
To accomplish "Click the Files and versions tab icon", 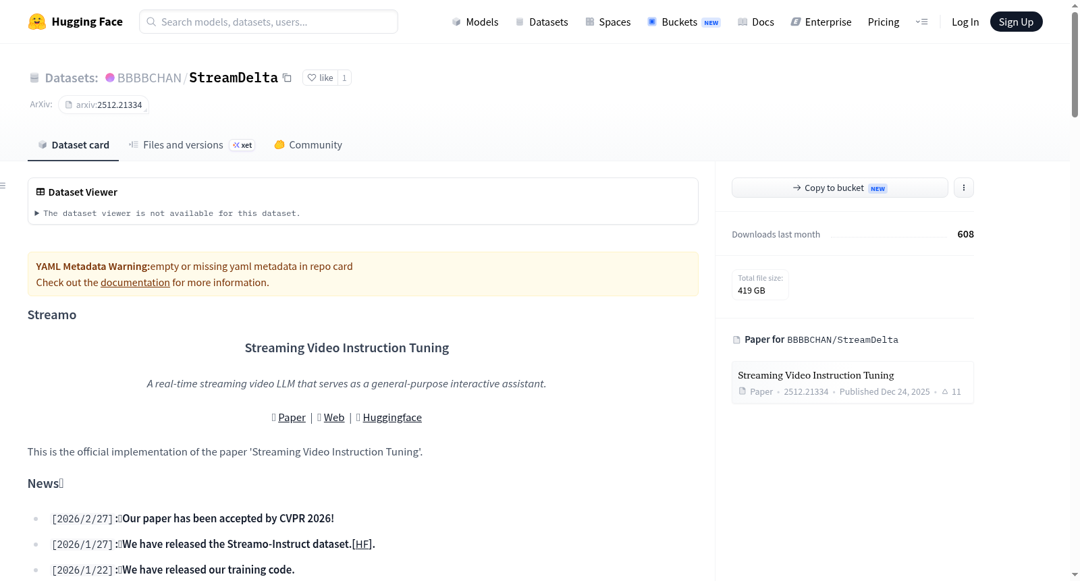I will pyautogui.click(x=134, y=144).
